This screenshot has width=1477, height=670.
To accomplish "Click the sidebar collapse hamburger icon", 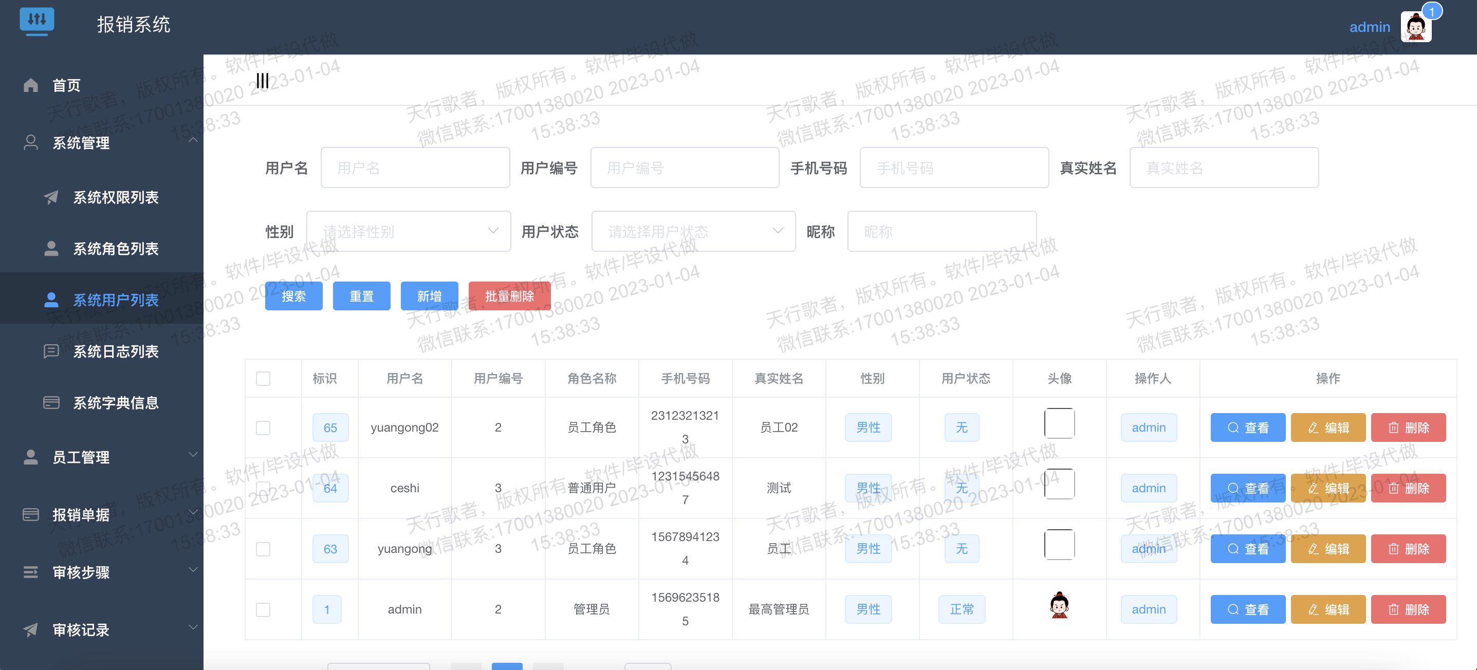I will pos(262,81).
